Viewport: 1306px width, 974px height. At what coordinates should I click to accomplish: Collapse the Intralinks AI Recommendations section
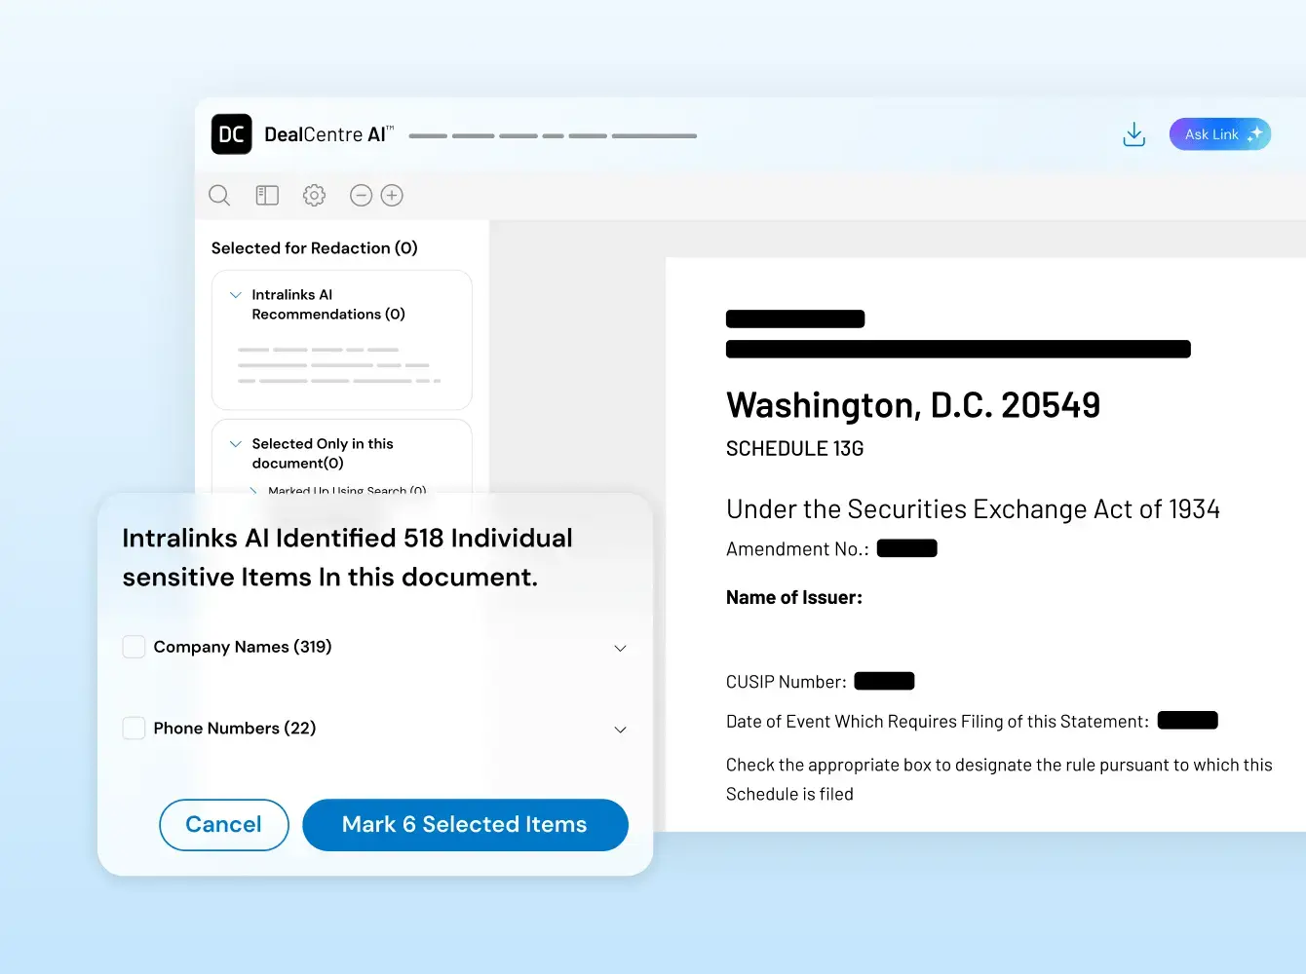(x=234, y=293)
